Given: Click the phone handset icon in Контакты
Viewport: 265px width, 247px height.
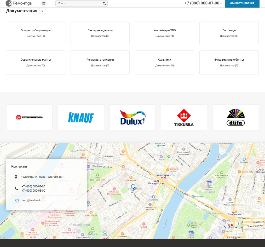Looking at the screenshot, I should 16,188.
